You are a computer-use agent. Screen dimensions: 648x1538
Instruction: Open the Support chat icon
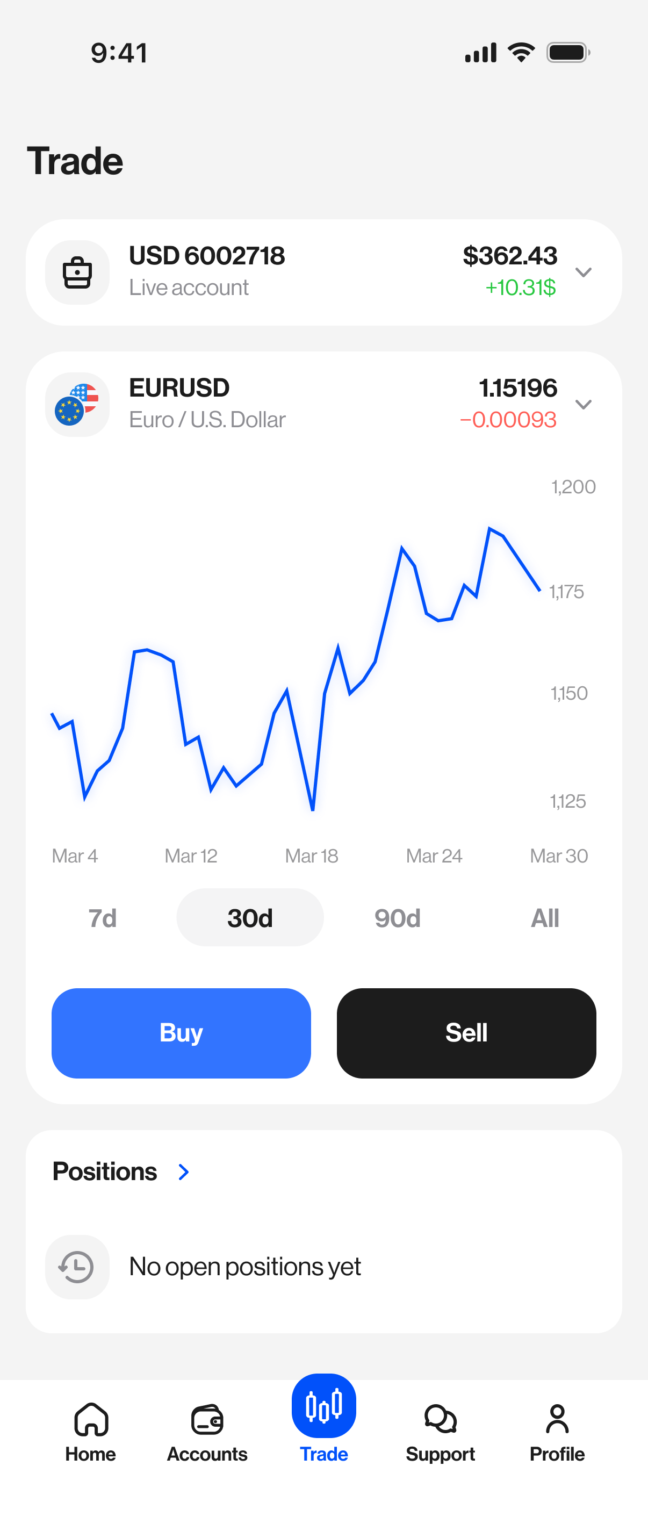[x=440, y=1419]
